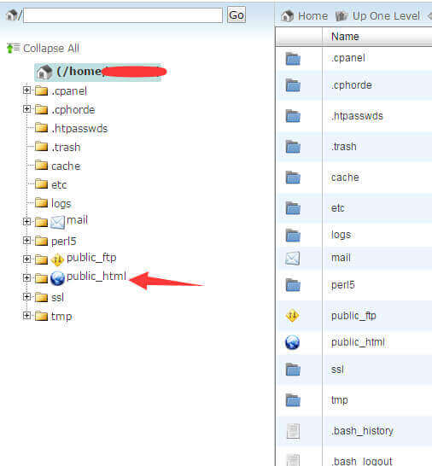This screenshot has height=466, width=432.
Task: Expand the public_html tree folder
Action: (26, 277)
